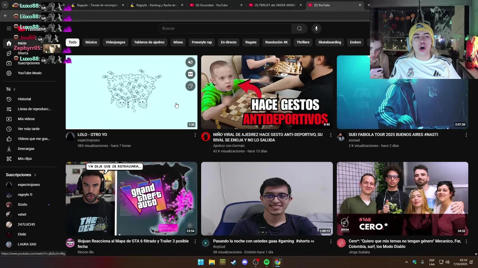The width and height of the screenshot is (478, 268).
Task: Toggle captions on LOLO preview
Action: click(190, 74)
